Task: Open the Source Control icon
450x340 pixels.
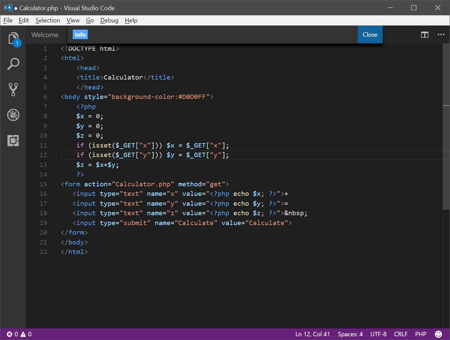Action: coord(13,89)
